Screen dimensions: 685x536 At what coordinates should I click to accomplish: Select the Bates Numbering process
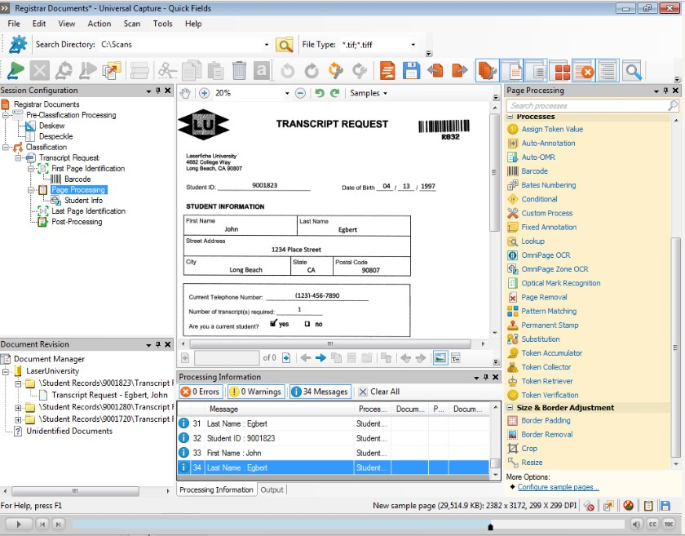click(548, 185)
